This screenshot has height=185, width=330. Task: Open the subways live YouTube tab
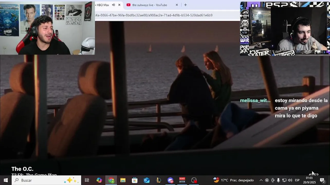[x=150, y=5]
